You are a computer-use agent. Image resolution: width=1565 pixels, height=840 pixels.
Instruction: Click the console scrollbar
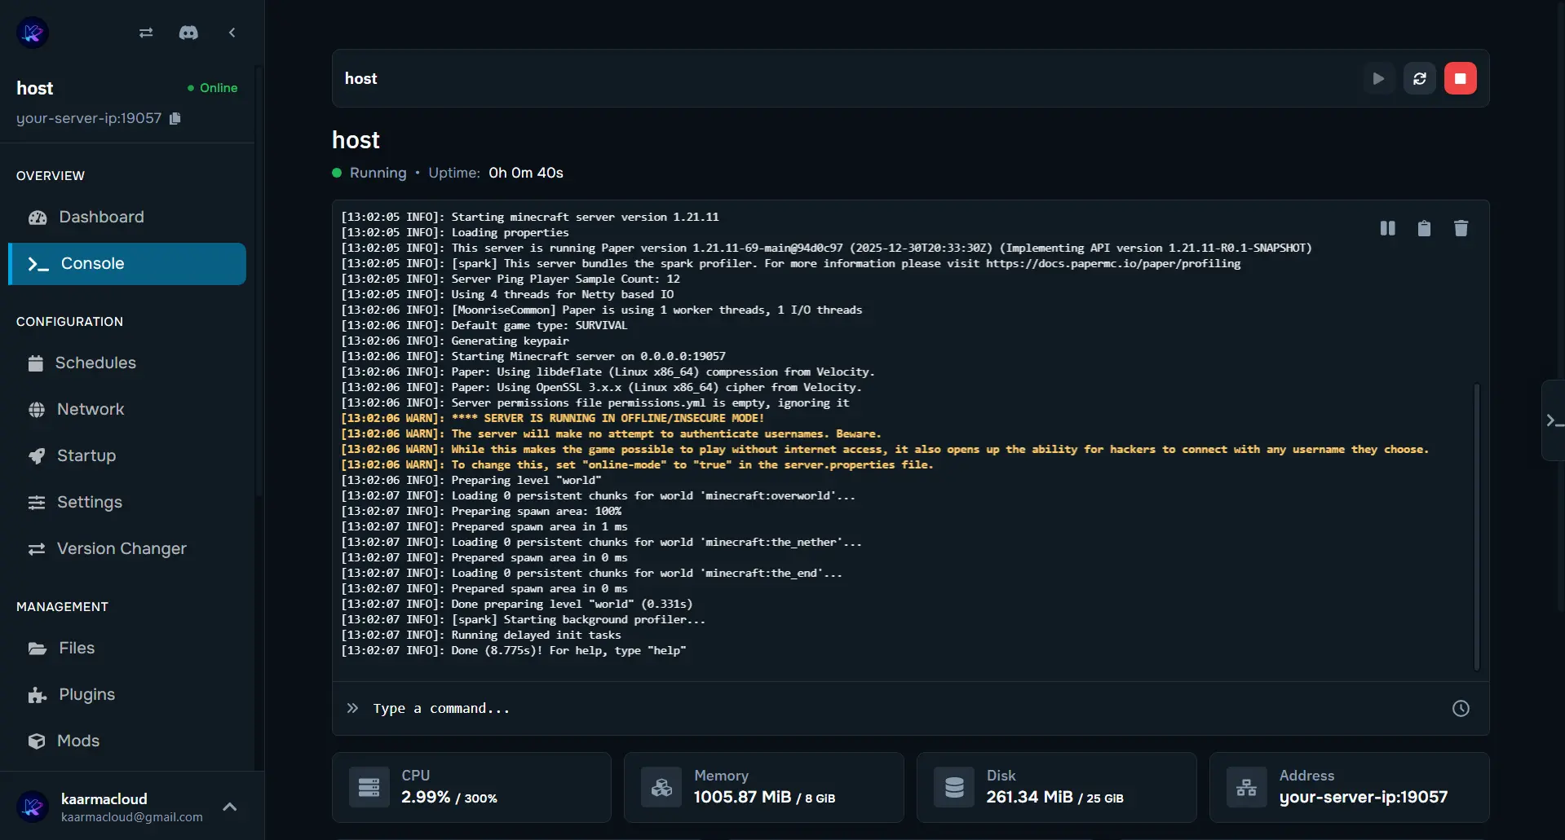[x=1476, y=526]
